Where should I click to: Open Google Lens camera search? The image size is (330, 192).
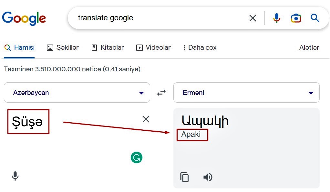point(296,18)
